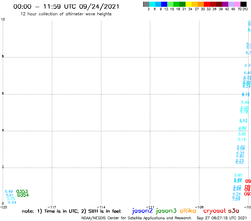The height and width of the screenshot is (221, 251).
Task: Click the altika satellite legend label
Action: tap(188, 210)
